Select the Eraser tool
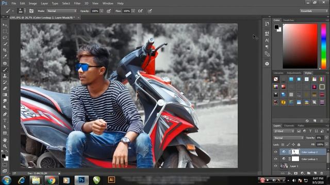The width and height of the screenshot is (330, 185). pos(5,88)
